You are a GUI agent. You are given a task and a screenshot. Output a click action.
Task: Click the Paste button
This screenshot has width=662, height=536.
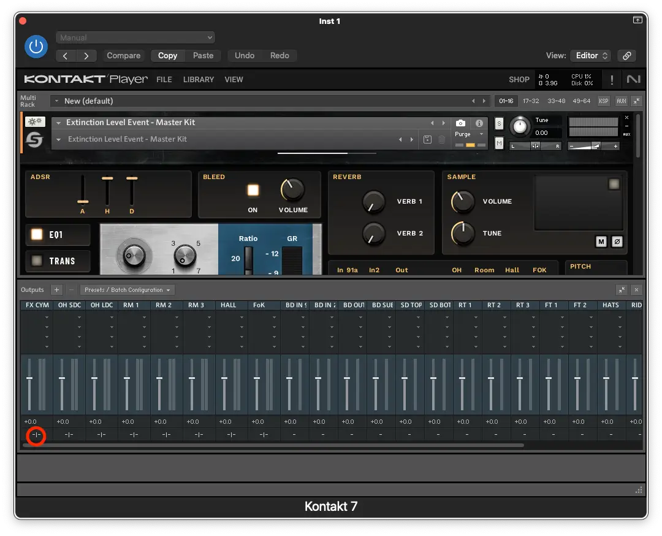[203, 56]
